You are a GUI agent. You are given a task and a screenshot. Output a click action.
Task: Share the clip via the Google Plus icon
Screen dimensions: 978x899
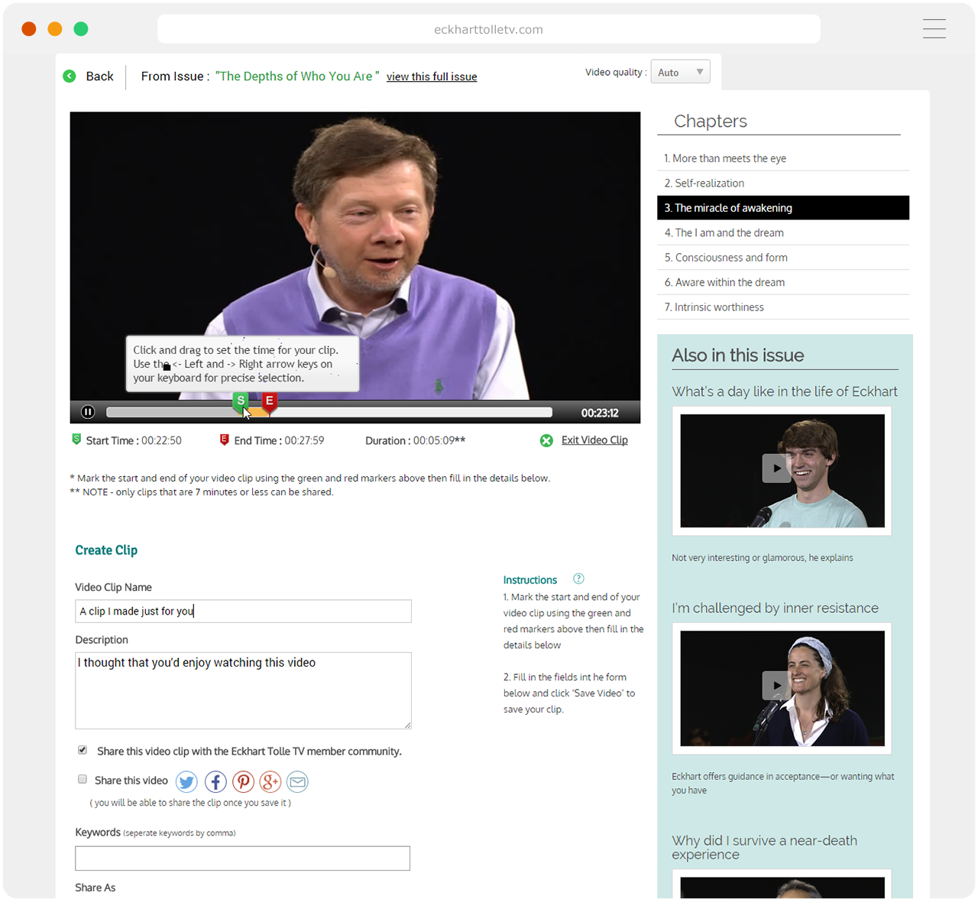pyautogui.click(x=270, y=782)
